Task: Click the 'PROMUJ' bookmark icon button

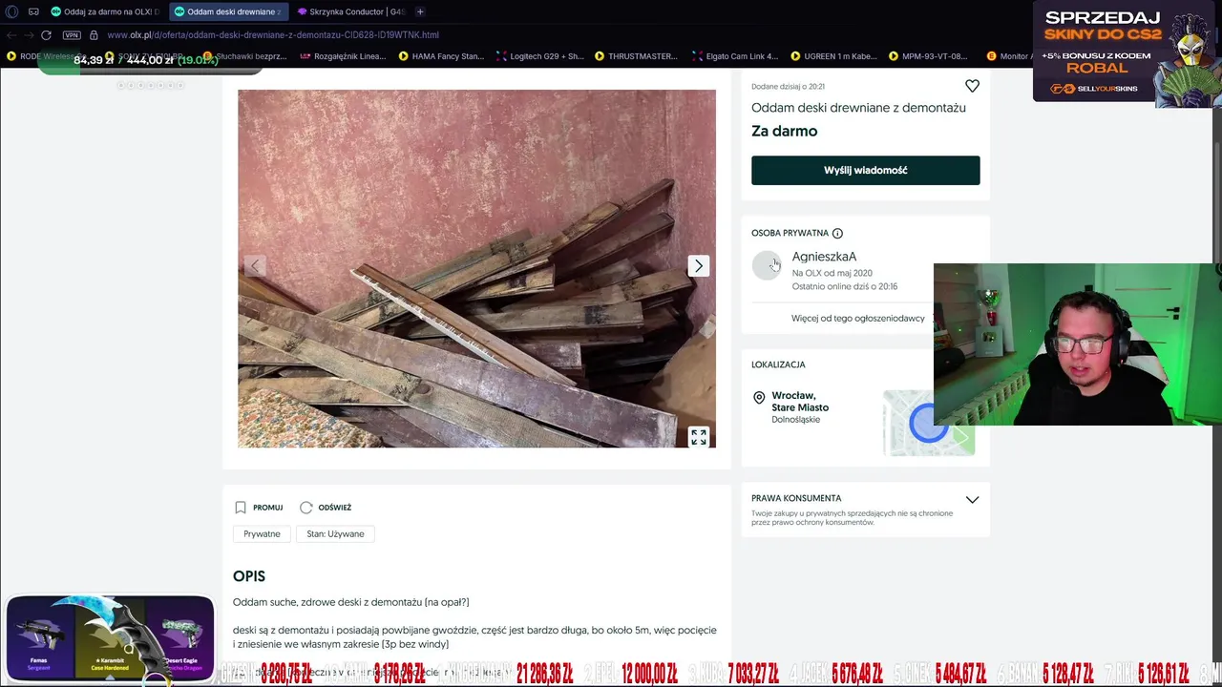Action: click(x=259, y=508)
